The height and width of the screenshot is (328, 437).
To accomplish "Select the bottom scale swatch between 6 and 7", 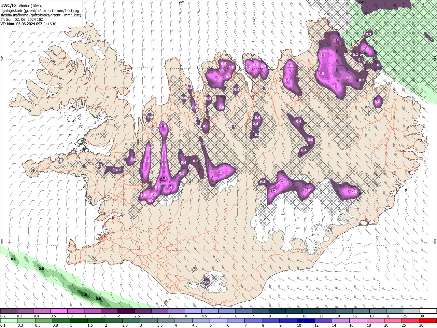I will click(236, 320).
